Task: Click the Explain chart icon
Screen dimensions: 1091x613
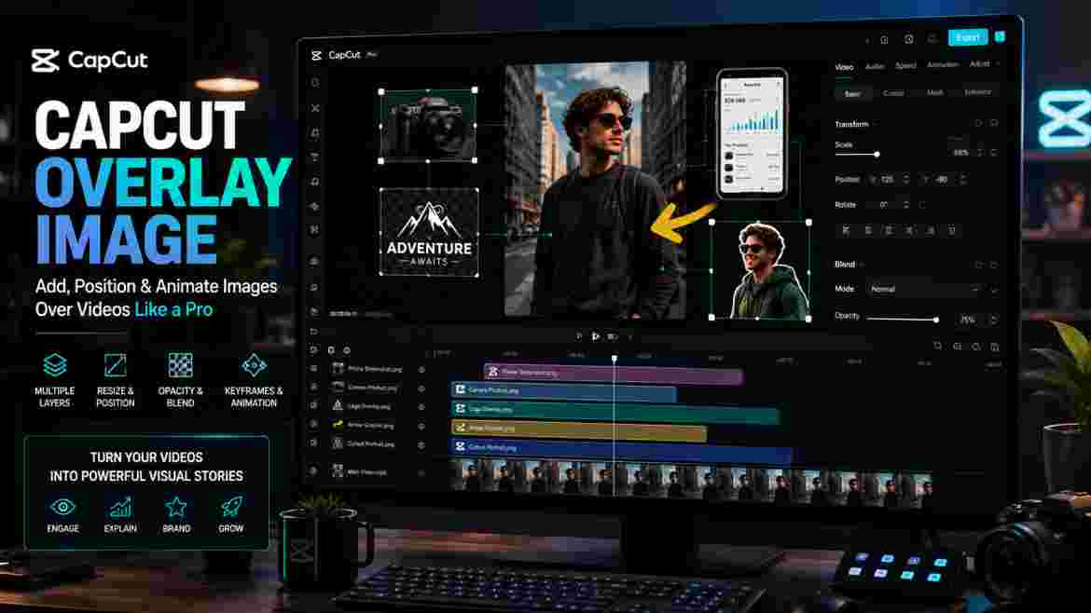Action: tap(120, 508)
